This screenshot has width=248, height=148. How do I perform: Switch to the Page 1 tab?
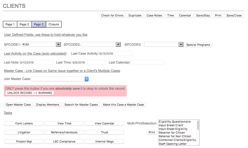click(10, 24)
